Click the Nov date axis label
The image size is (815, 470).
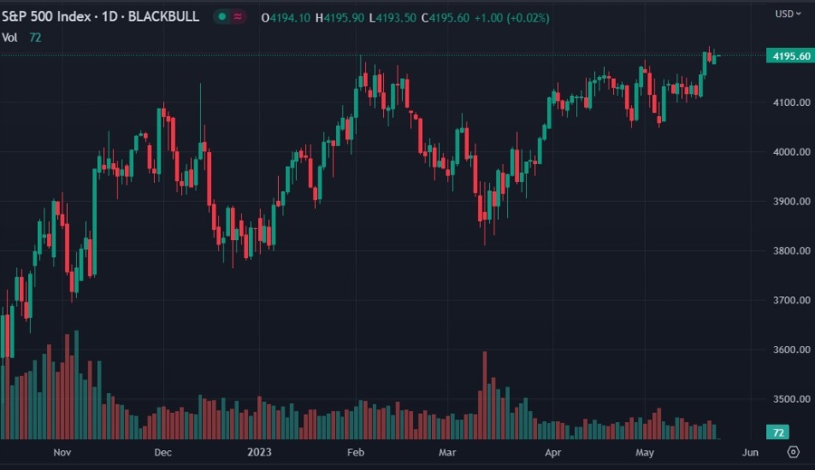pyautogui.click(x=62, y=452)
